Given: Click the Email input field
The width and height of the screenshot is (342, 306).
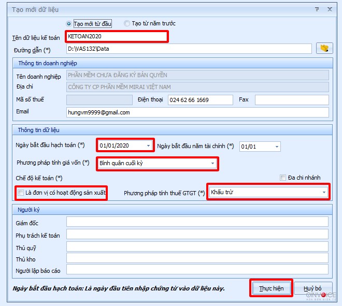Looking at the screenshot, I should coord(197,112).
